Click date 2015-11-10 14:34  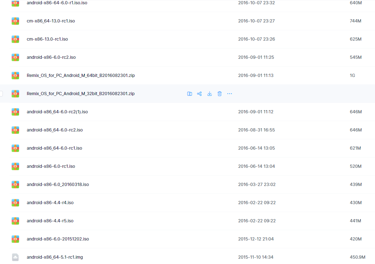coord(256,257)
